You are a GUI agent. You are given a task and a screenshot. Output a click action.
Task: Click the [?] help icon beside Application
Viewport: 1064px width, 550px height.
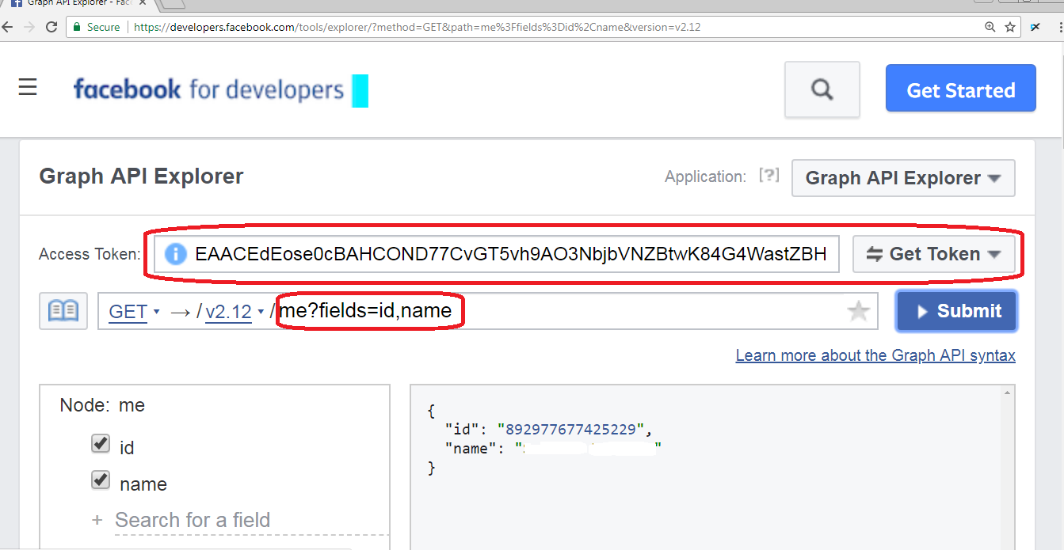768,176
